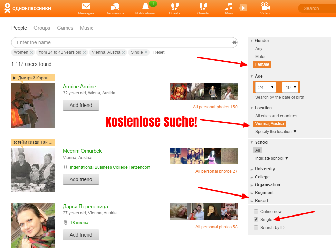Select Female gender option
The width and height of the screenshot is (336, 250).
(262, 64)
